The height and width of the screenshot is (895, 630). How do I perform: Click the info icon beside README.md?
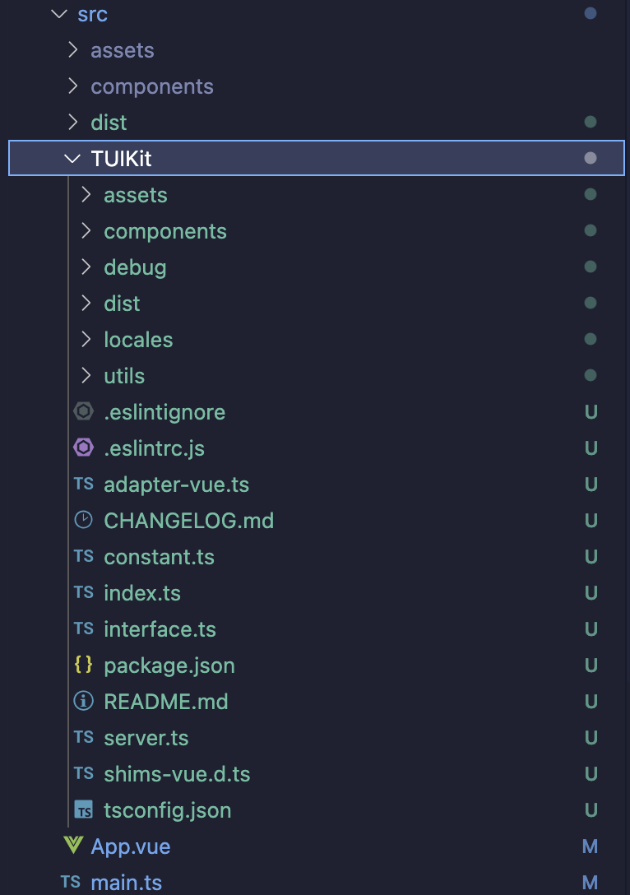pos(82,701)
